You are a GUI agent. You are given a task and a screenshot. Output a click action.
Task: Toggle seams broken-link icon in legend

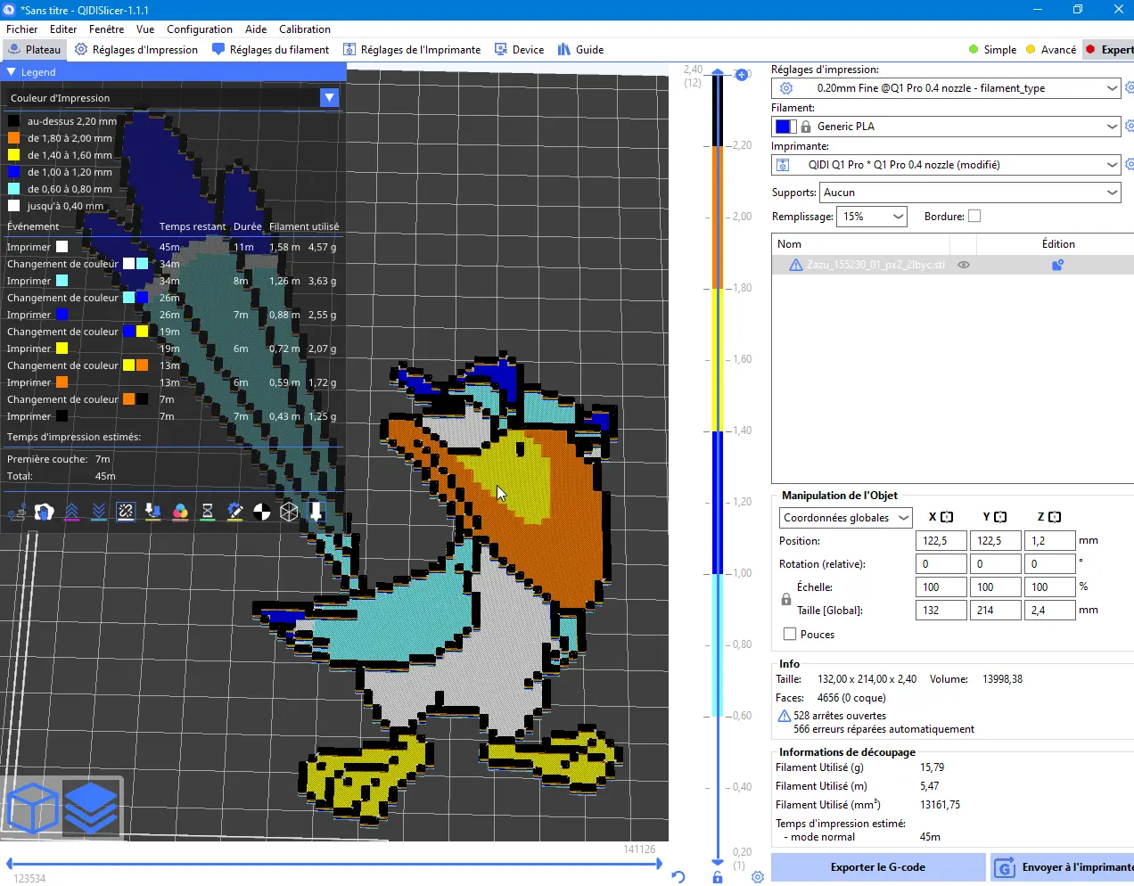coord(126,512)
